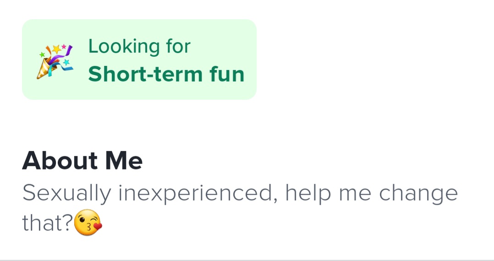Click the "About Me" section heading
Screen dimensions: 494x261
point(82,161)
